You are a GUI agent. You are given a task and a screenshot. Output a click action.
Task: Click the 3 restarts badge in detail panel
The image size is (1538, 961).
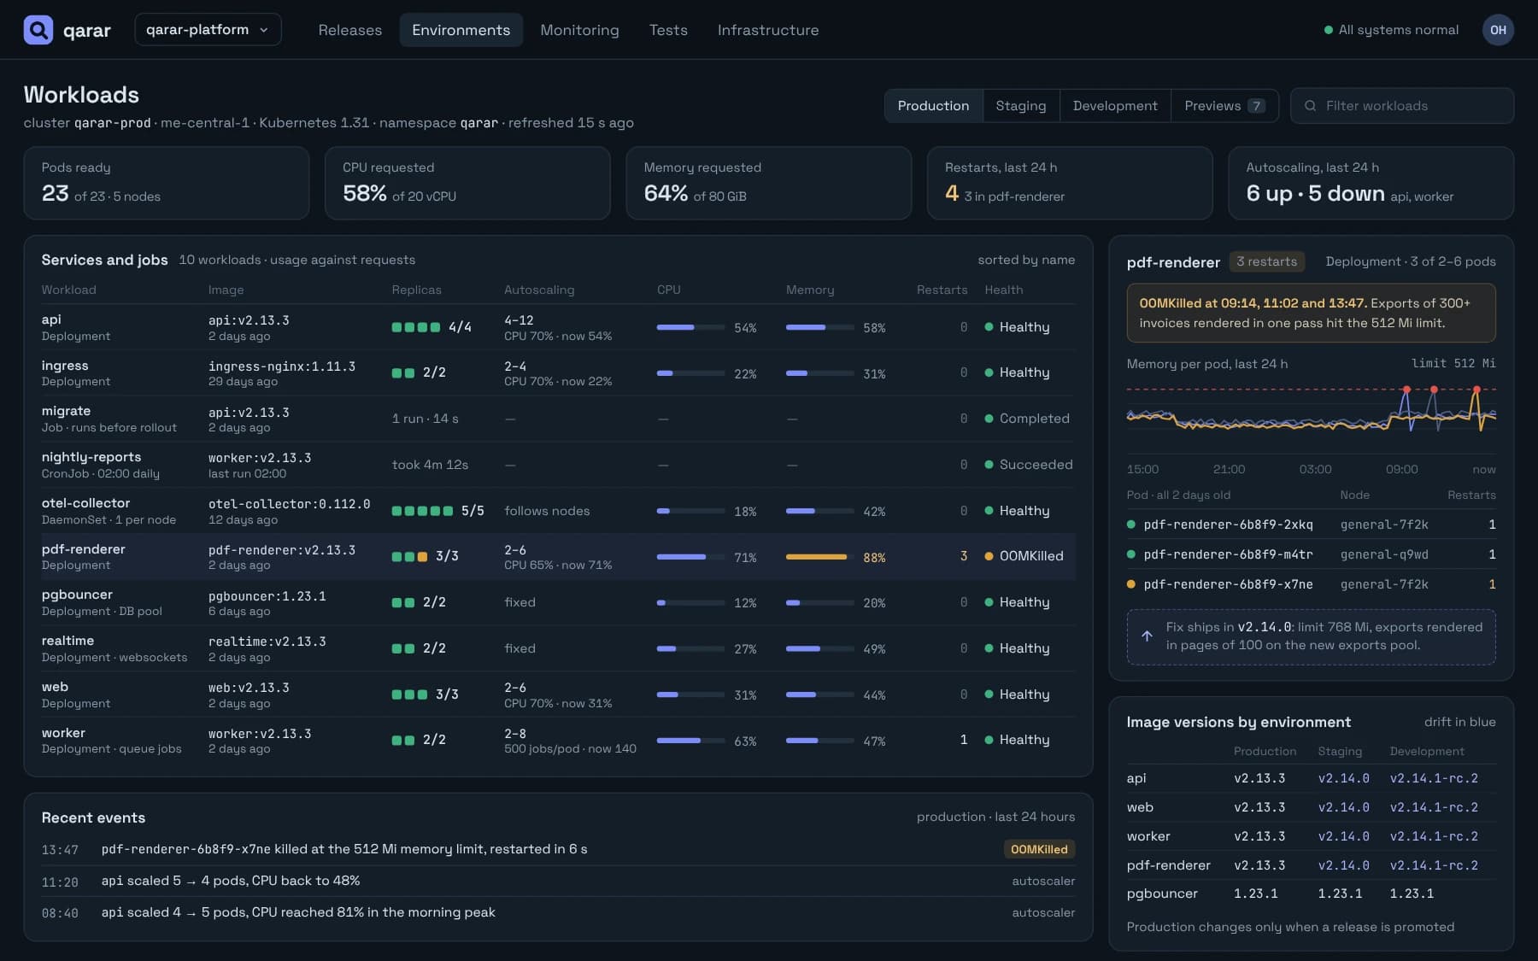[x=1266, y=261]
